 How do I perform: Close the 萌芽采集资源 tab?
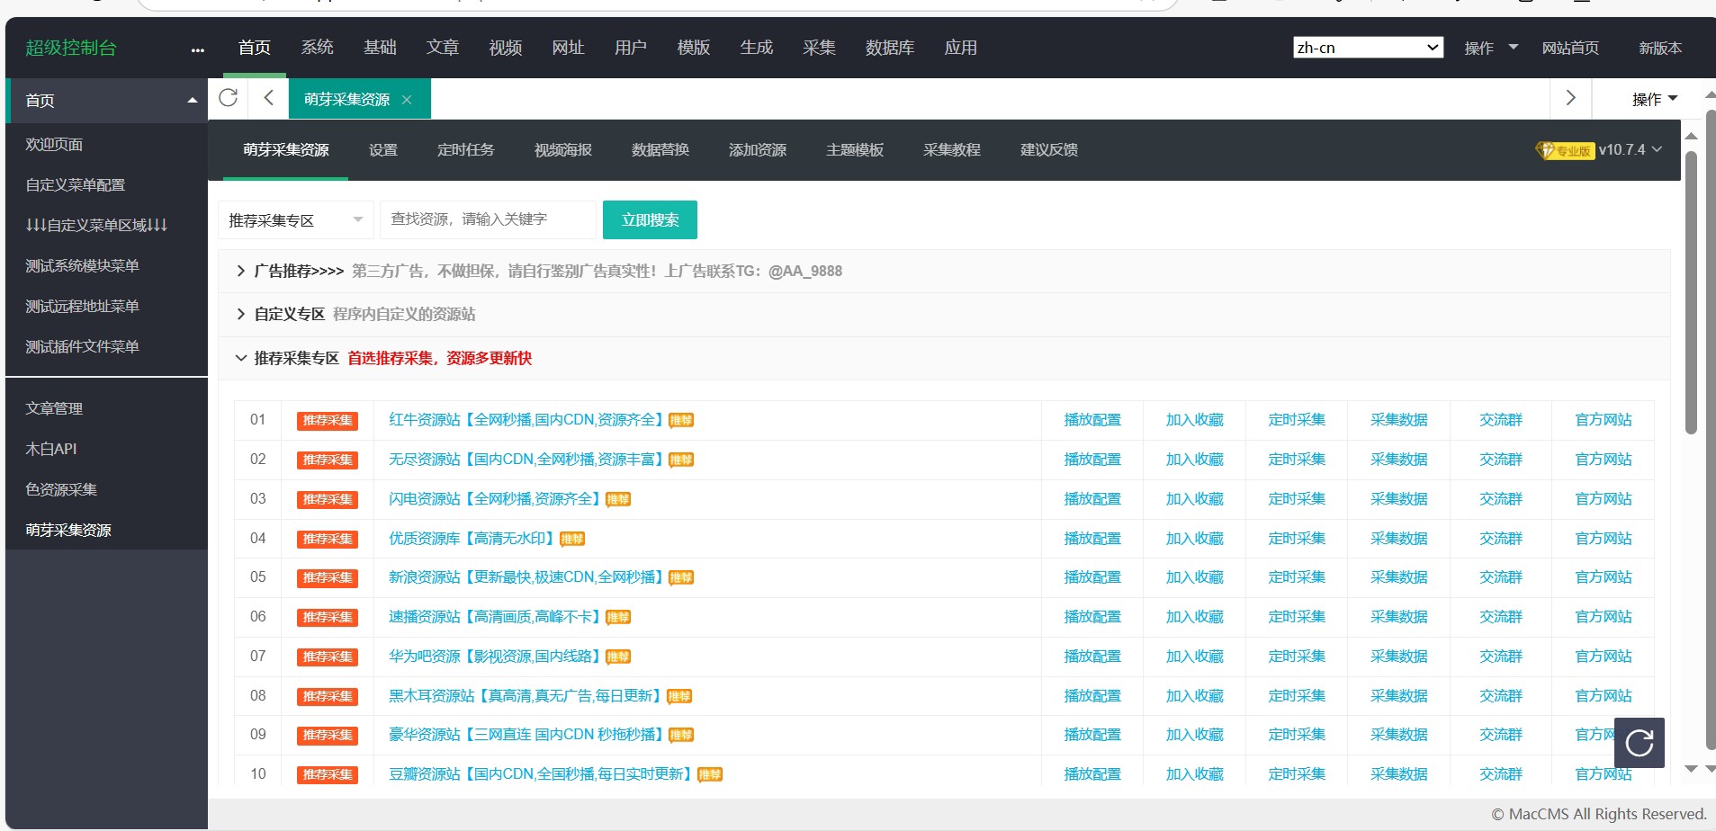pos(407,100)
